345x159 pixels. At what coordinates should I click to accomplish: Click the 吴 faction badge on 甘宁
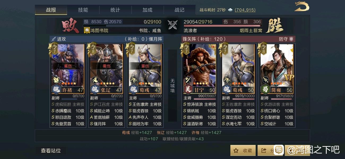click(x=188, y=90)
